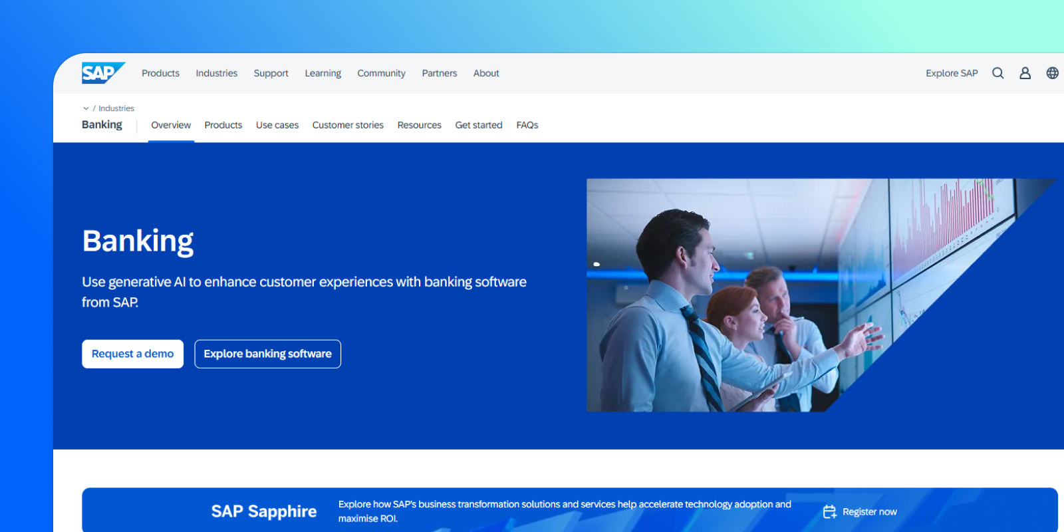Open the user account icon
The height and width of the screenshot is (532, 1064).
pyautogui.click(x=1025, y=73)
